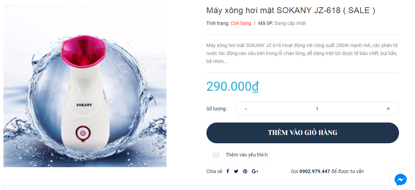
Task: Open the Messenger chat bubble
Action: pyautogui.click(x=400, y=180)
